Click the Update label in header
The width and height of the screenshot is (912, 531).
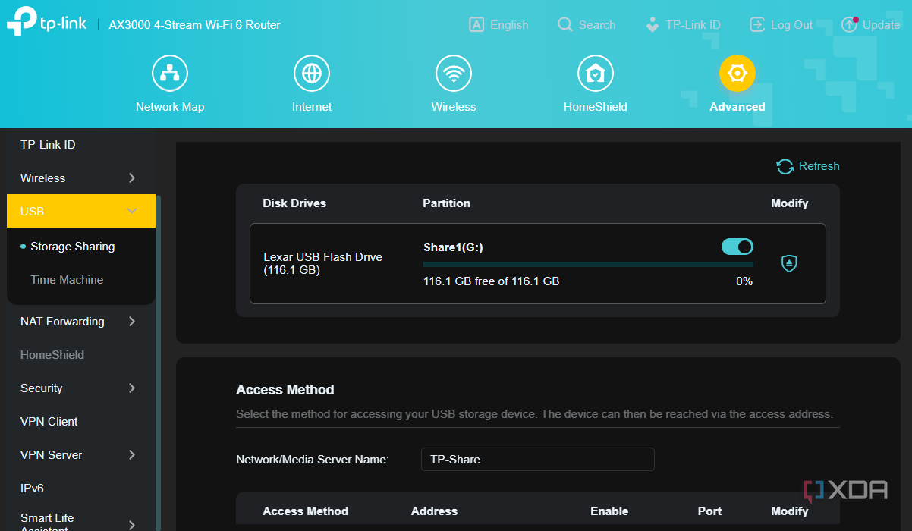coord(882,25)
